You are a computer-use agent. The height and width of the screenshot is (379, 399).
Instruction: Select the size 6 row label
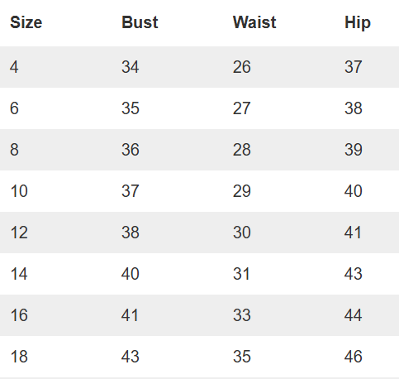pyautogui.click(x=14, y=108)
